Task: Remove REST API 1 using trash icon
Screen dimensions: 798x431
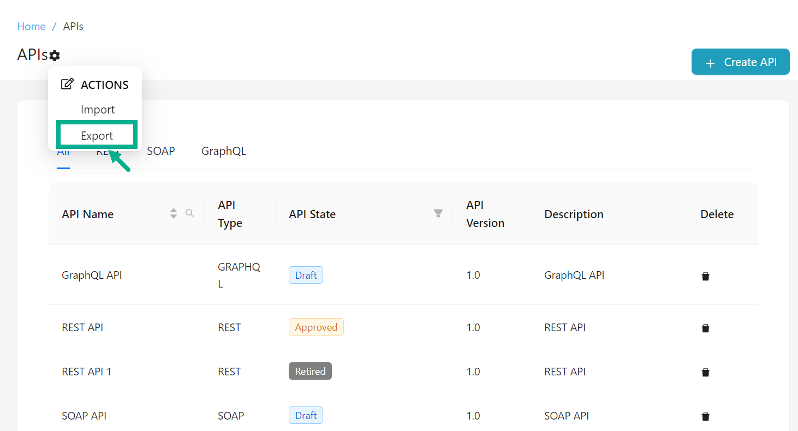Action: click(705, 372)
